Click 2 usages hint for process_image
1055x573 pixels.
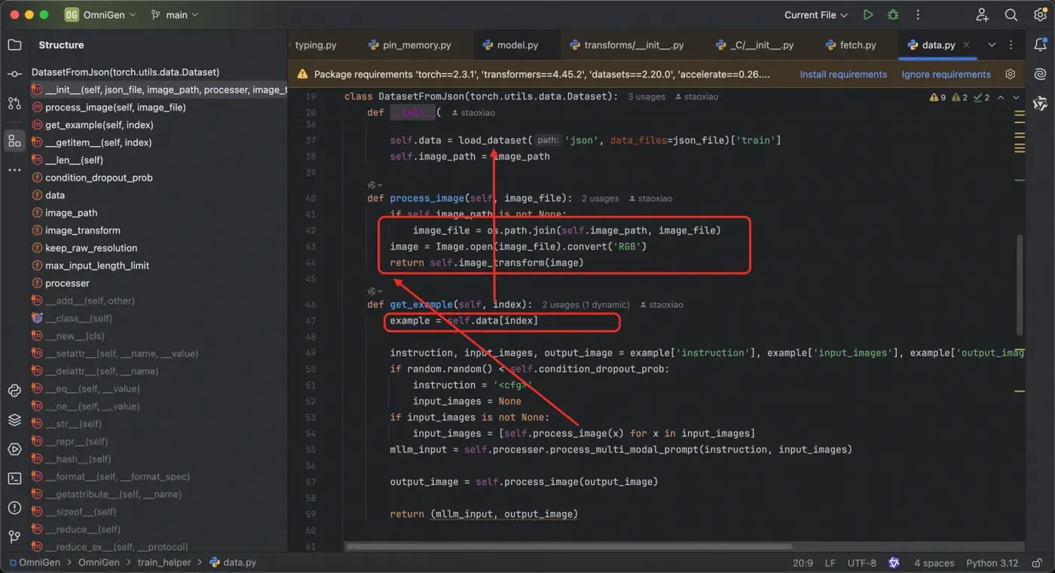click(600, 199)
